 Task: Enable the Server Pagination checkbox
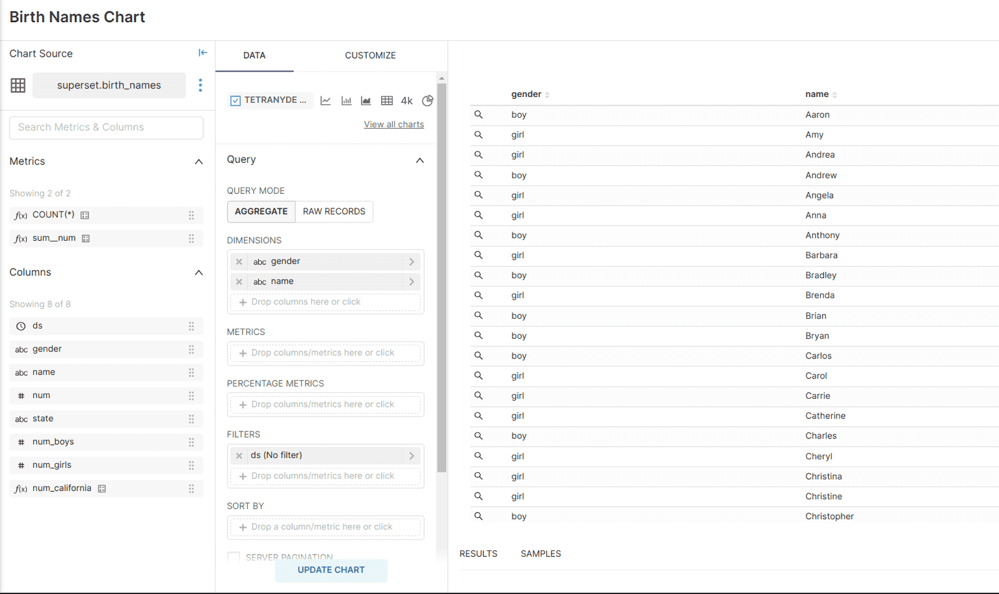[233, 556]
